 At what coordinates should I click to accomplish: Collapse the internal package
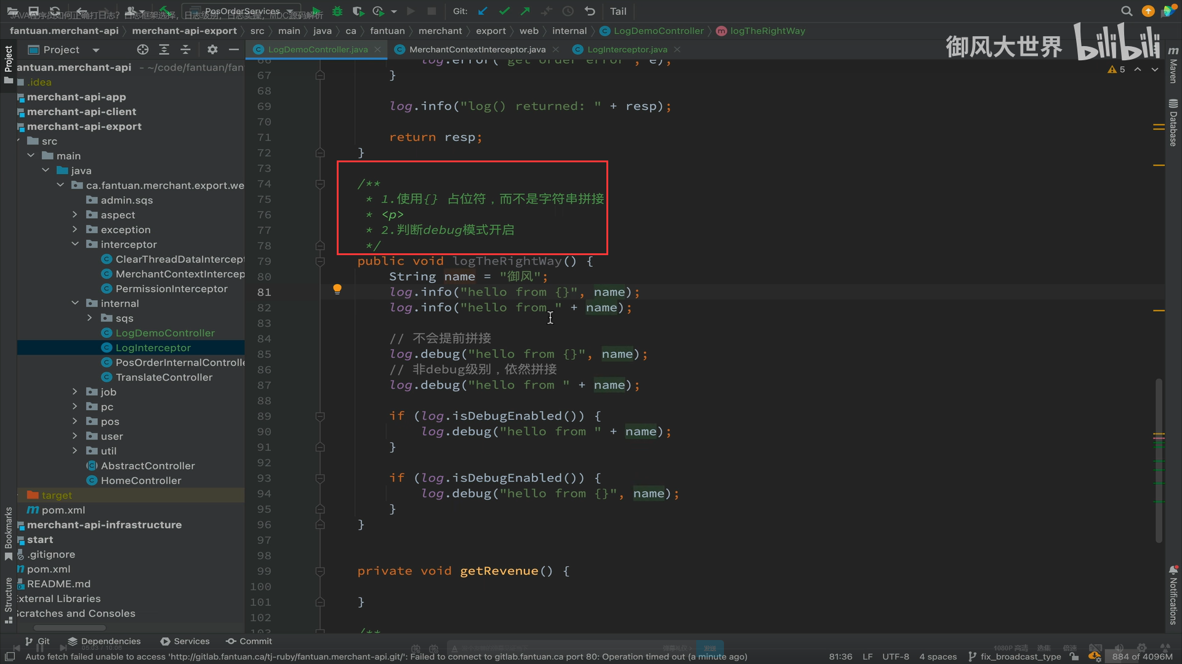[x=75, y=303]
